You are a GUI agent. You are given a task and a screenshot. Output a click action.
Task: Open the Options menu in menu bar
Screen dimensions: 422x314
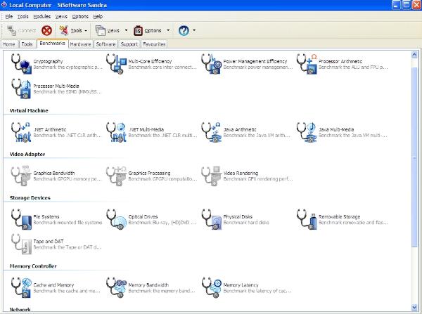(80, 17)
